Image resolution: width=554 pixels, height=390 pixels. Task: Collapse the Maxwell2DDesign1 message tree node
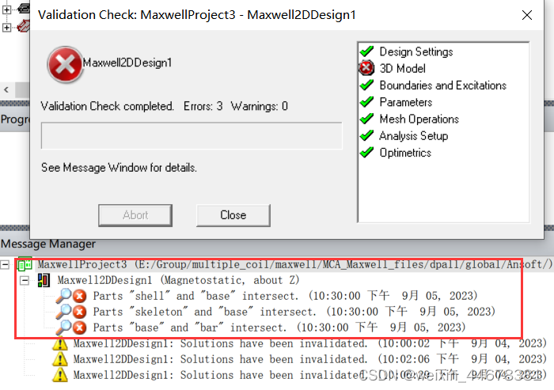coord(25,281)
